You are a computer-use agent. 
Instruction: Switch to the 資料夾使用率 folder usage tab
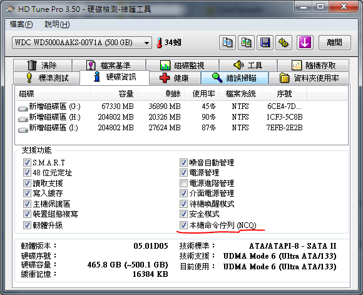(309, 78)
